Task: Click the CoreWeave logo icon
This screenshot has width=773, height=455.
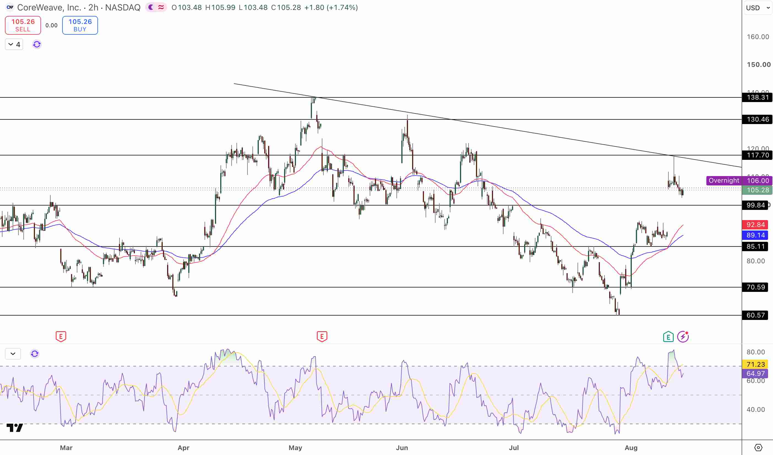Action: 10,7
